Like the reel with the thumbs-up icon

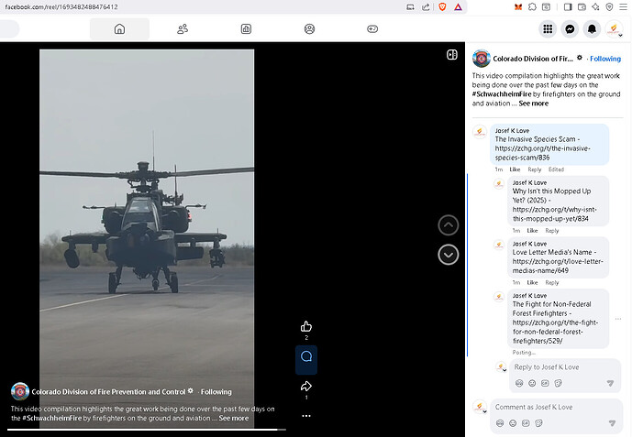(306, 326)
